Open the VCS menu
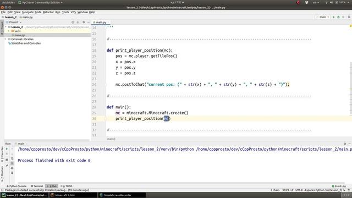Image resolution: width=352 pixels, height=198 pixels. (73, 12)
